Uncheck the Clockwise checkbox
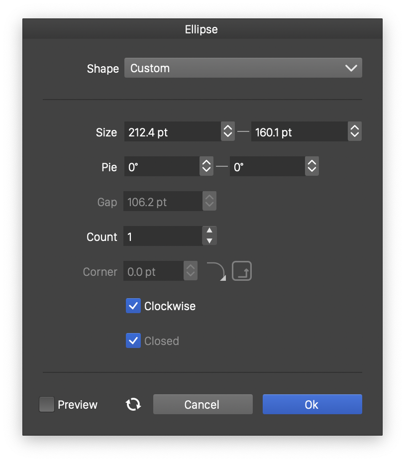Image resolution: width=405 pixels, height=462 pixels. 133,306
